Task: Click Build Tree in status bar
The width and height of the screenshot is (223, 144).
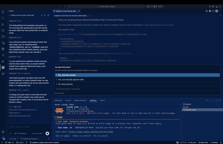Action: [203, 142]
